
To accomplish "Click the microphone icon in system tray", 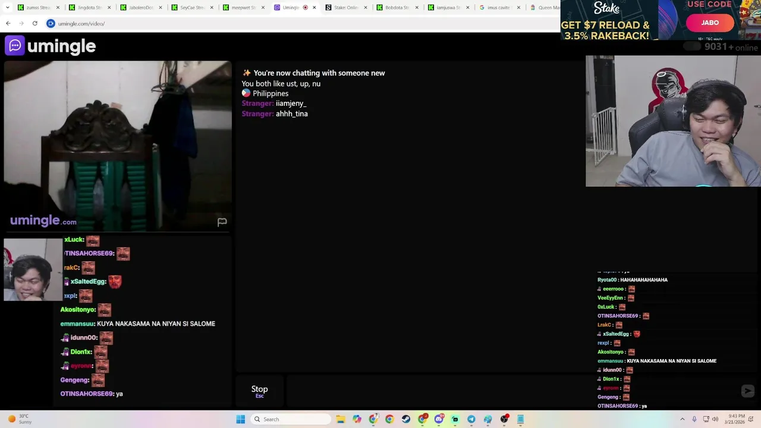I will pos(694,419).
